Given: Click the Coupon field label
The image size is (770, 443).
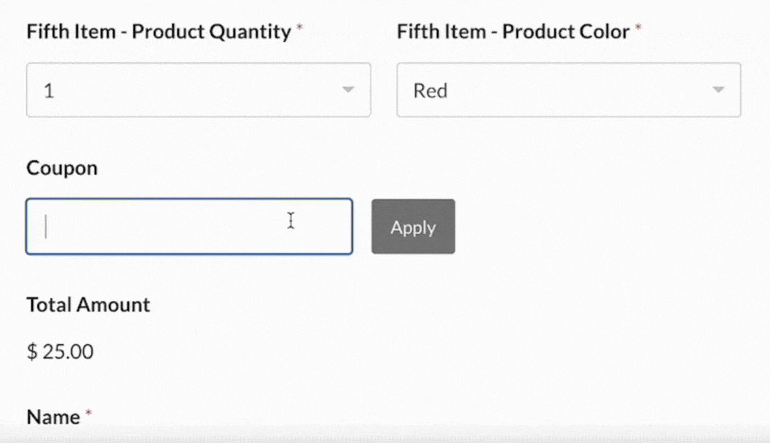Looking at the screenshot, I should pos(61,168).
